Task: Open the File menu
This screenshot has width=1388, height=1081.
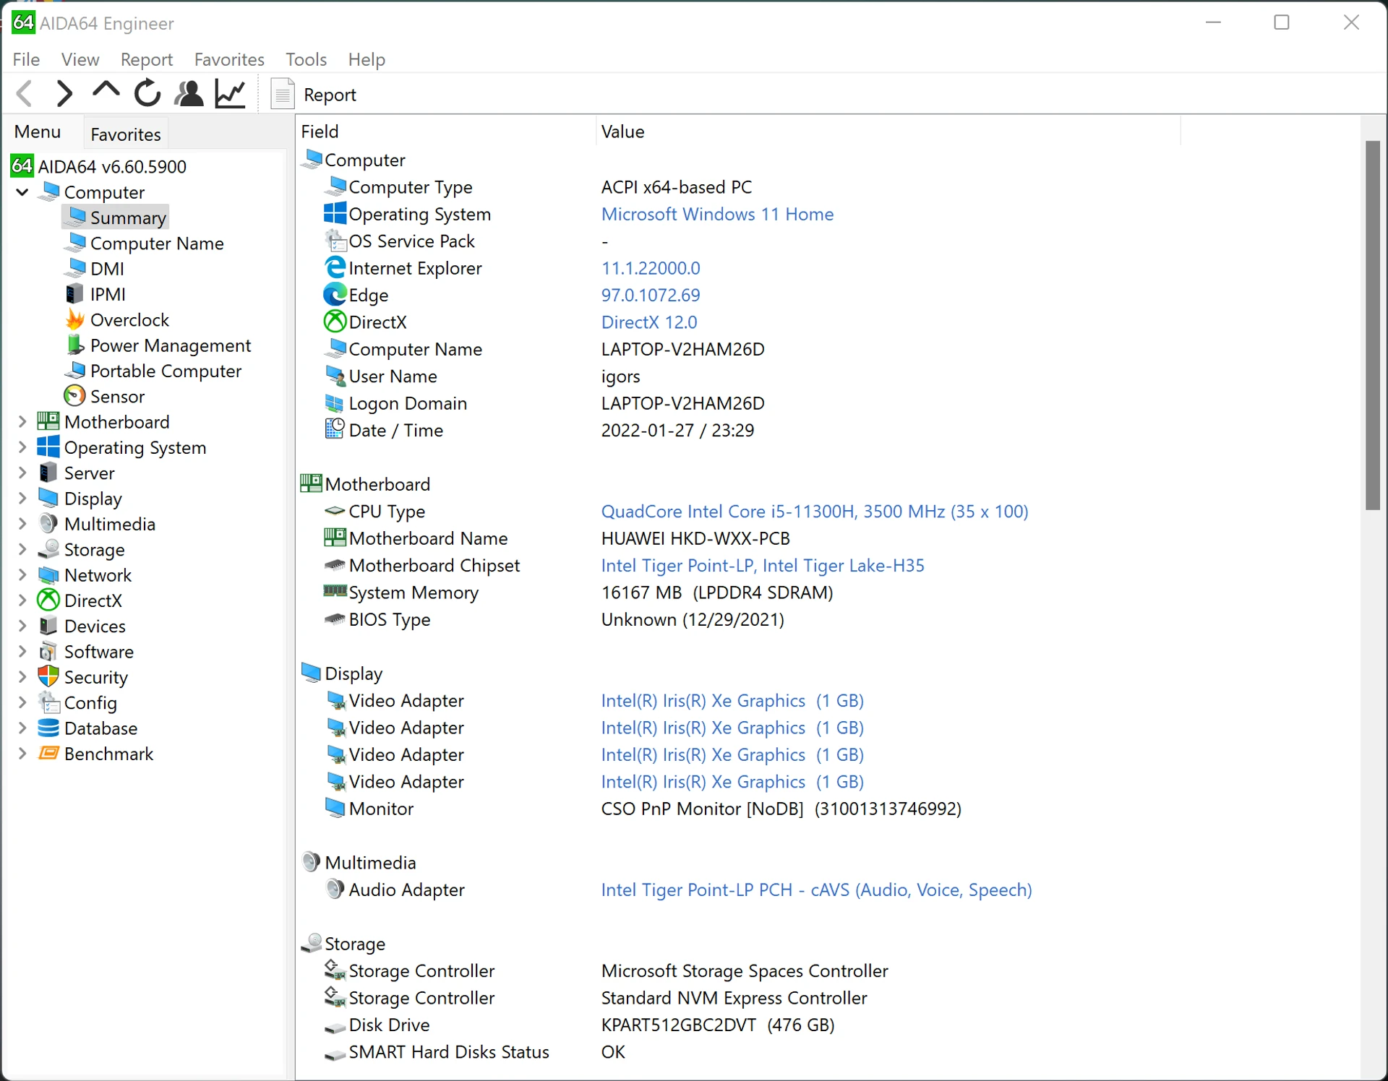Action: click(26, 59)
